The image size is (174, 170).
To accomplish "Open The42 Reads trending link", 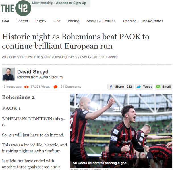I will (152, 21).
